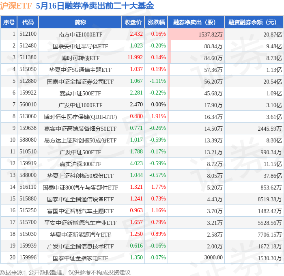Select 博时可转债ETF fund name

[80, 58]
